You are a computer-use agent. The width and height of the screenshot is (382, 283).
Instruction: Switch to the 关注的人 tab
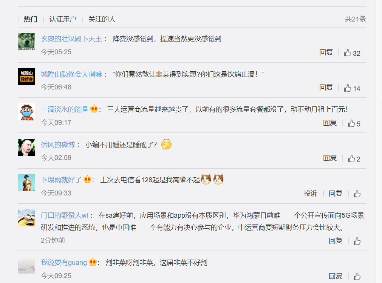coord(102,19)
